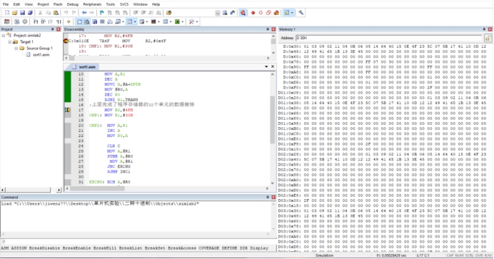Close the sort1.asm editor tab
This screenshot has width=494, height=259.
coord(273,66)
